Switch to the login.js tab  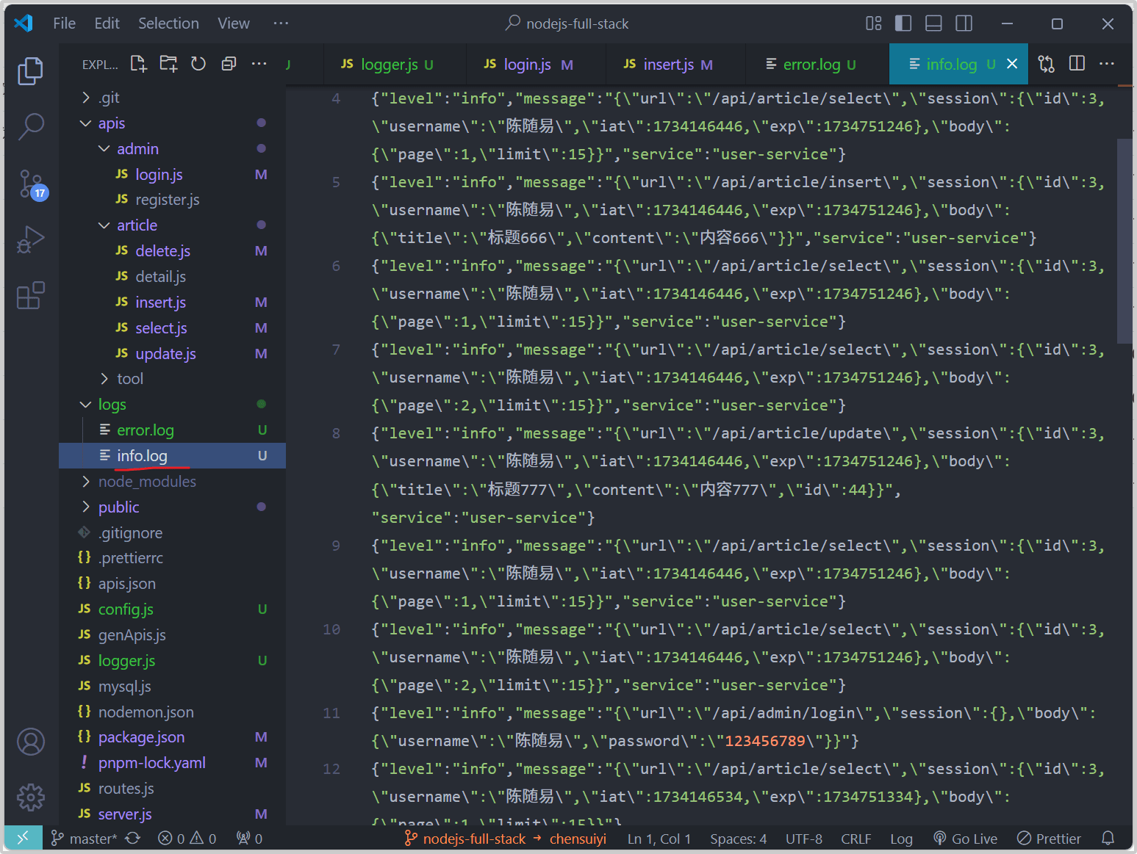click(536, 64)
